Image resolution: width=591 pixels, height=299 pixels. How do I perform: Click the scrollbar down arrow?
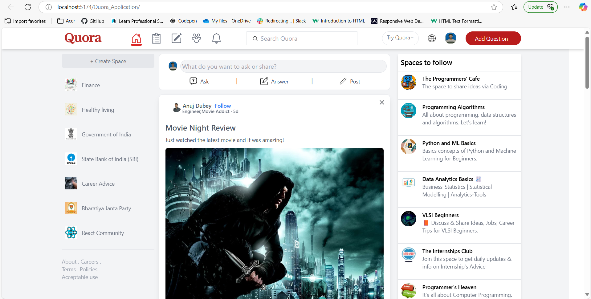click(587, 294)
